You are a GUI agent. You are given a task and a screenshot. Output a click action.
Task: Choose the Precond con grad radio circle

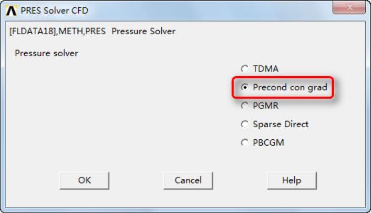(244, 87)
